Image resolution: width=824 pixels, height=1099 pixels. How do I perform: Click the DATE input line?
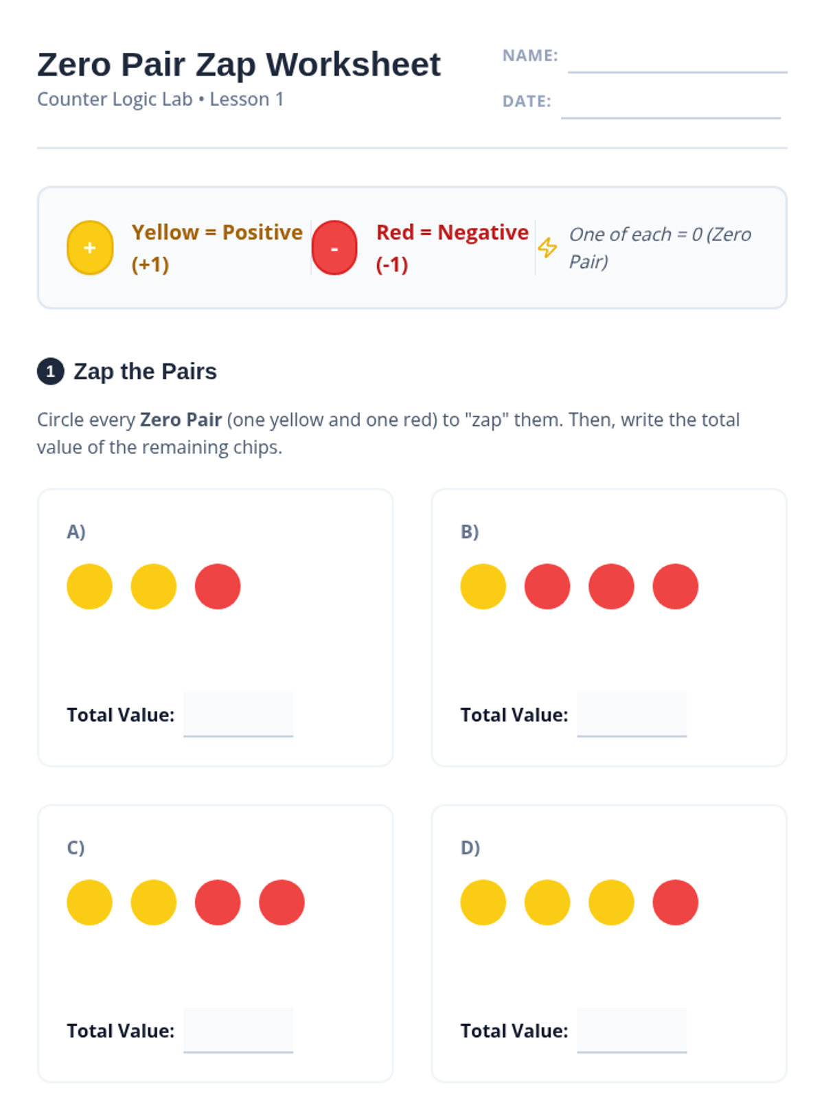(x=670, y=105)
